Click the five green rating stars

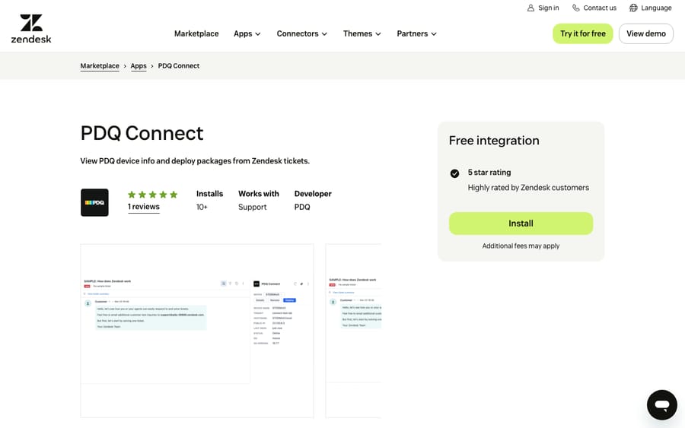152,195
